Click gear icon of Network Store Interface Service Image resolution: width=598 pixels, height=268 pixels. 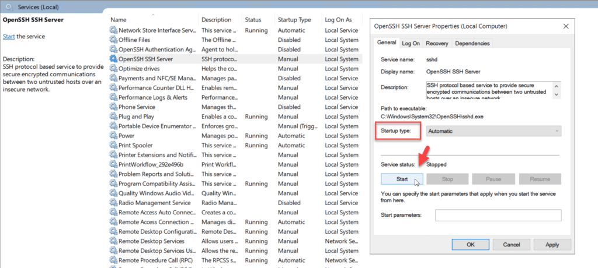coord(113,30)
